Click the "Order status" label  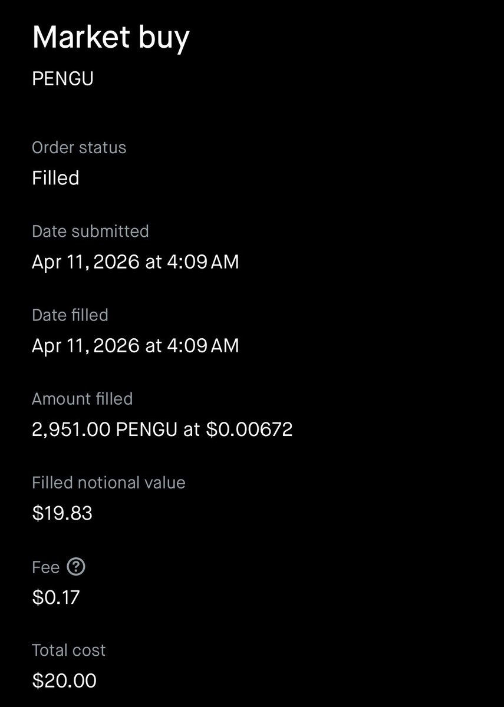[x=79, y=147]
